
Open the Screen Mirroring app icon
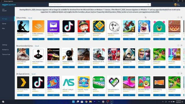click(159, 82)
